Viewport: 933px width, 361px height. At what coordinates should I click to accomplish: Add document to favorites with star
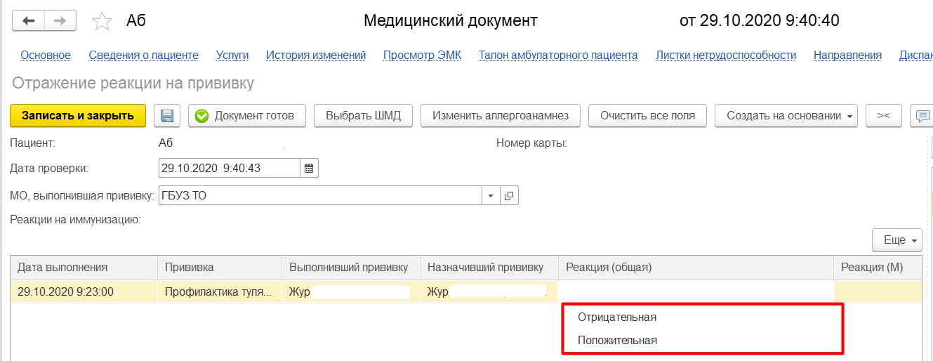[102, 22]
